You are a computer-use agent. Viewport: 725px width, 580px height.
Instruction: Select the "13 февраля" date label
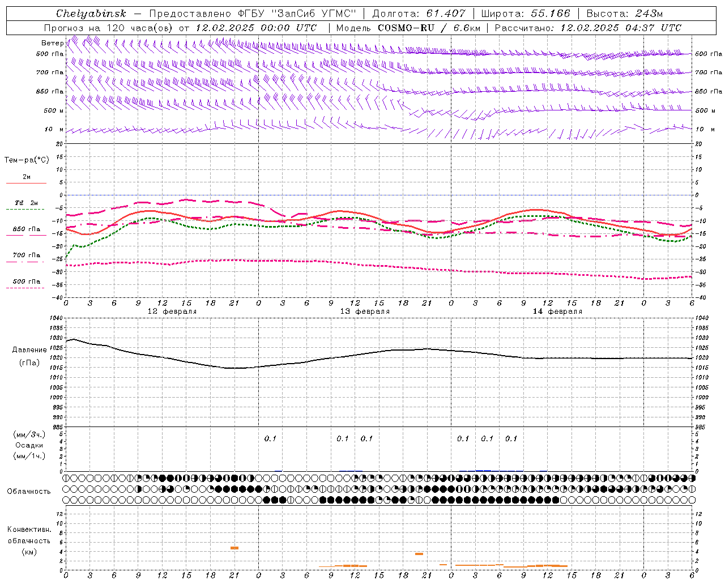point(365,312)
